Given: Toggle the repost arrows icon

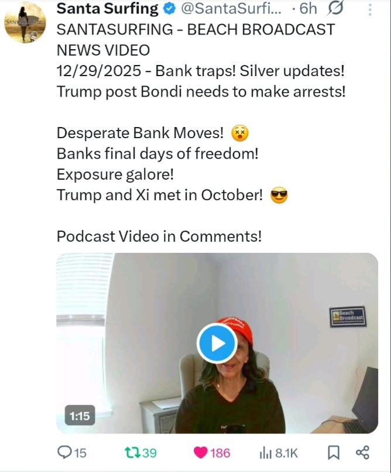Looking at the screenshot, I should 132,453.
